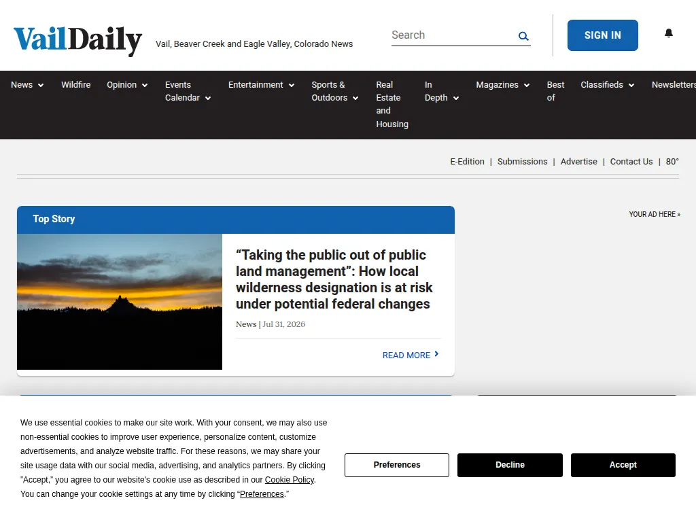
Task: Decline non-essential cookies
Action: coord(510,465)
